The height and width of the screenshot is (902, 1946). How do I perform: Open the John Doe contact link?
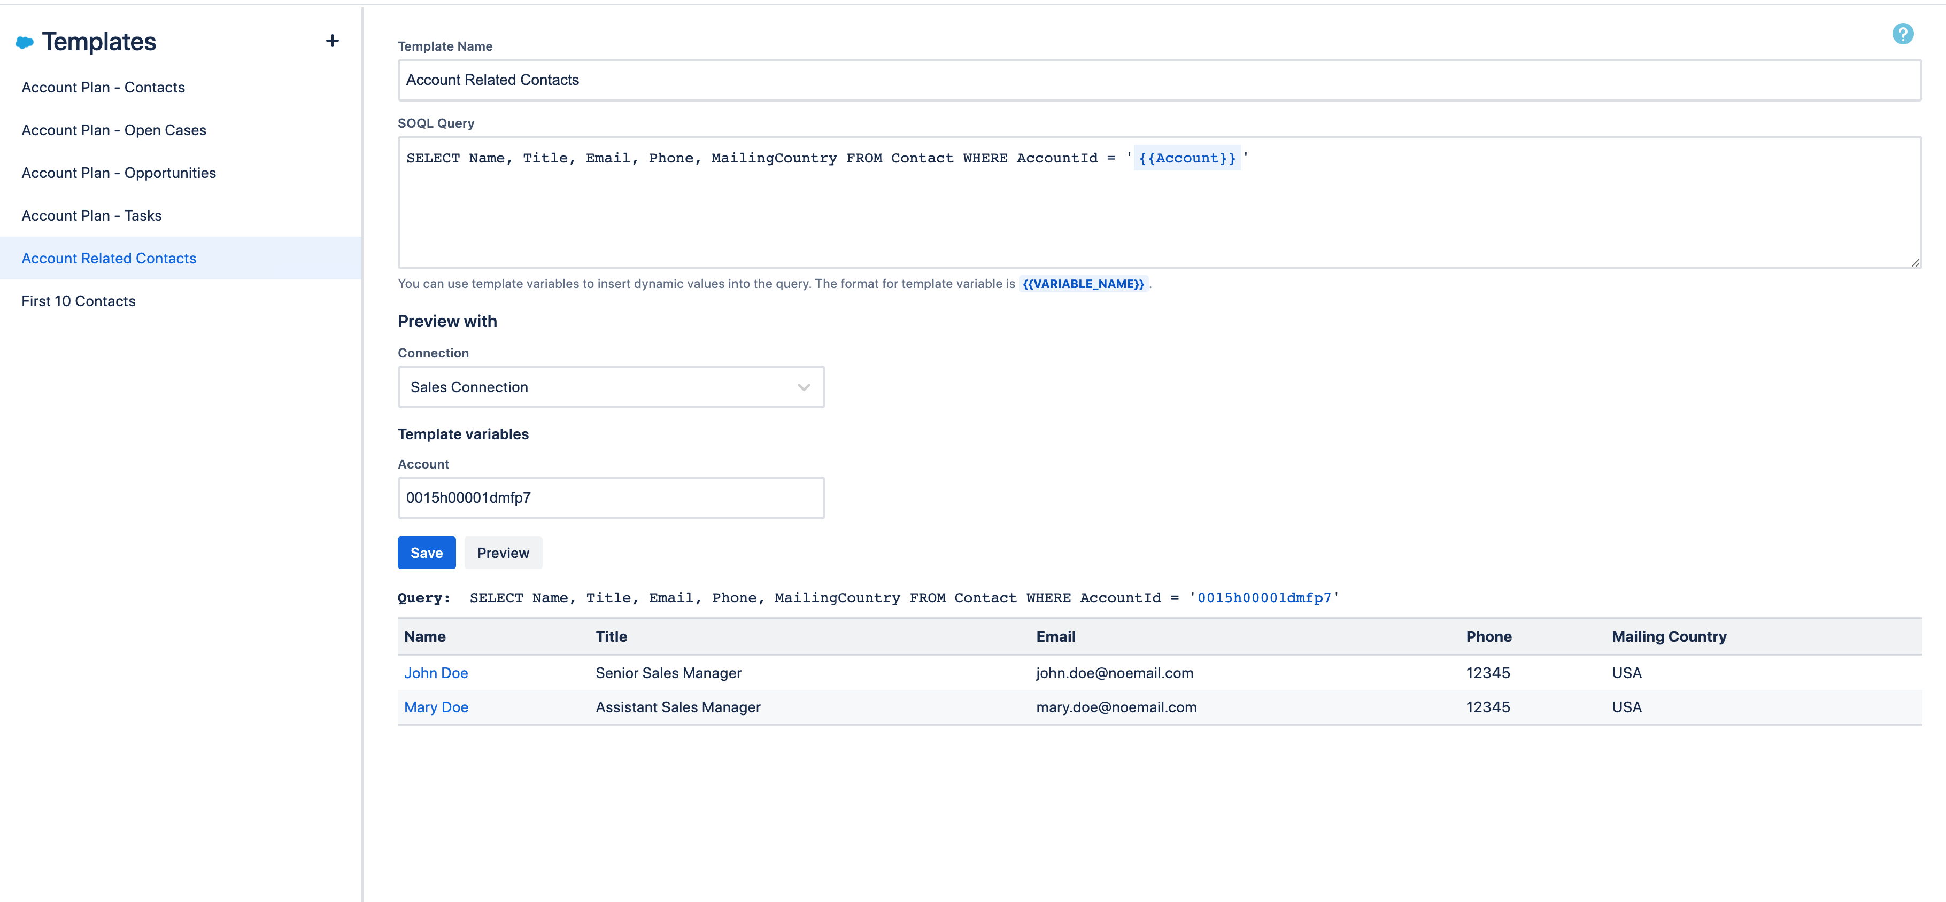pos(436,673)
